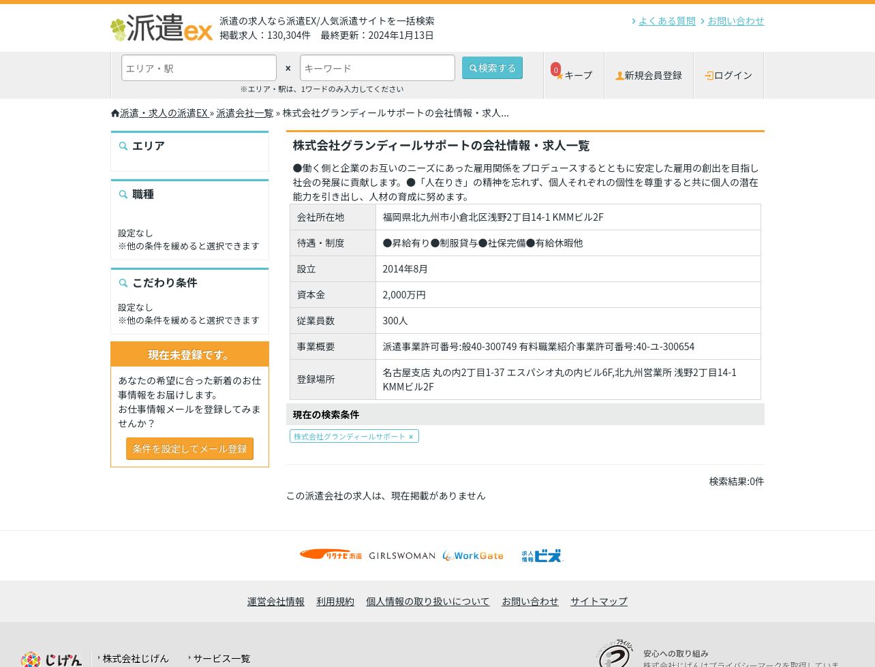Image resolution: width=875 pixels, height=667 pixels.
Task: Open the header お問い合わせ link
Action: [x=736, y=21]
